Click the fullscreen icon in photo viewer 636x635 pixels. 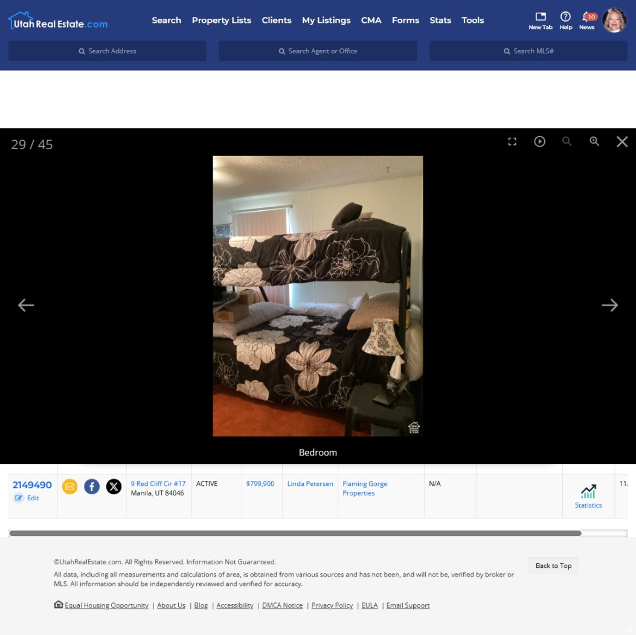[512, 141]
